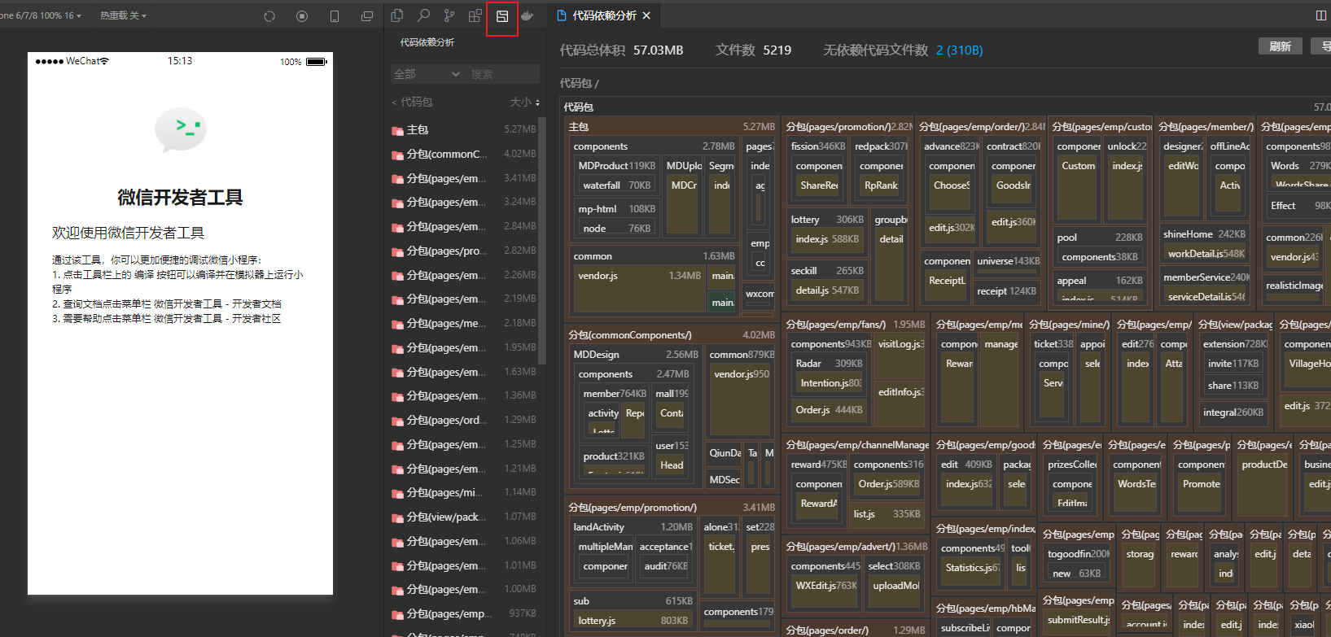1331x637 pixels.
Task: Click the folder icon of the 2.84MB row
Action: pyautogui.click(x=398, y=227)
